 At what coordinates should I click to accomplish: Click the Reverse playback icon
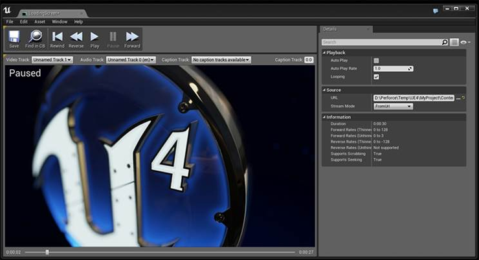76,37
